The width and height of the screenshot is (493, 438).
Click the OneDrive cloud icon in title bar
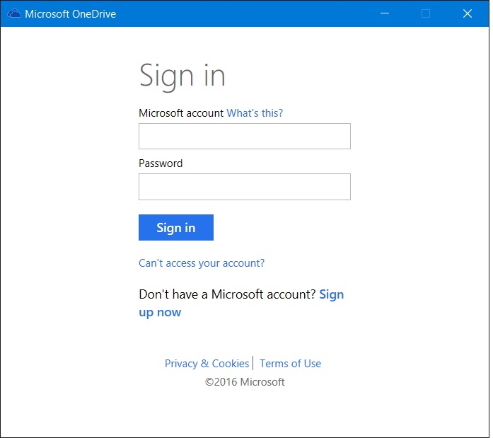(14, 14)
